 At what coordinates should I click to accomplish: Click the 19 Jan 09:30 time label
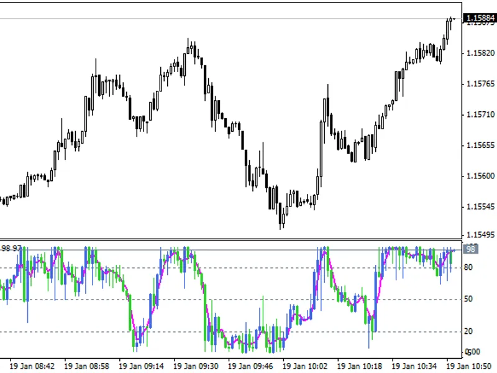pyautogui.click(x=196, y=366)
